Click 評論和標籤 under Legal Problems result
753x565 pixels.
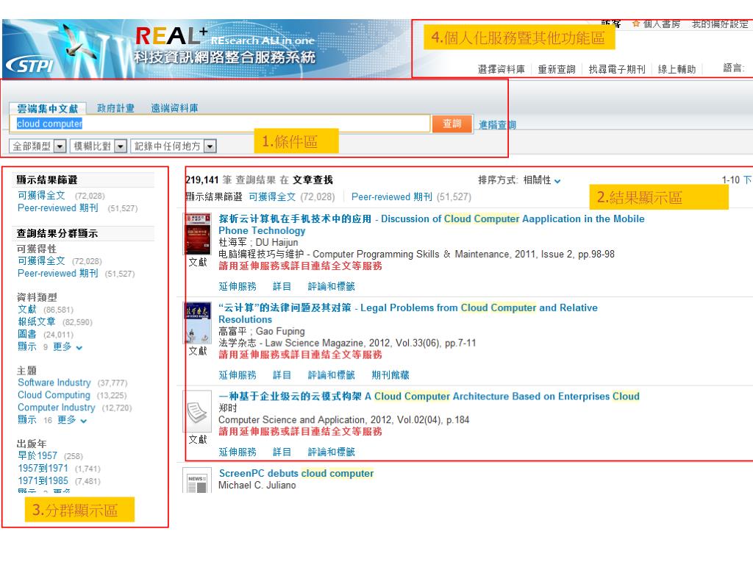point(332,374)
